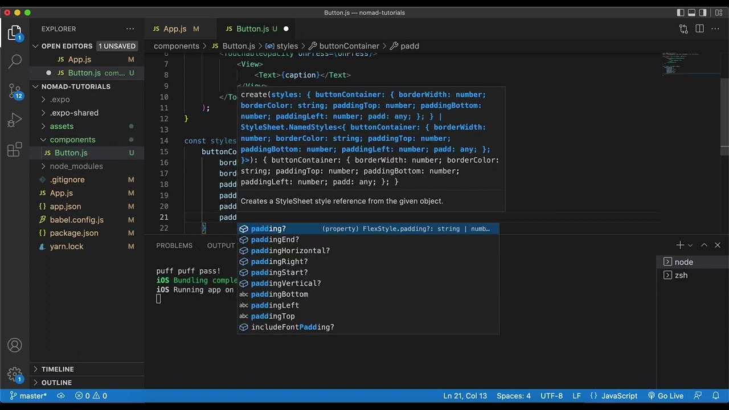Open the Extensions view
729x410 pixels.
[x=15, y=150]
